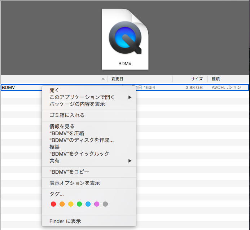Compress the file with “BDMV”を圧縮

pos(66,133)
